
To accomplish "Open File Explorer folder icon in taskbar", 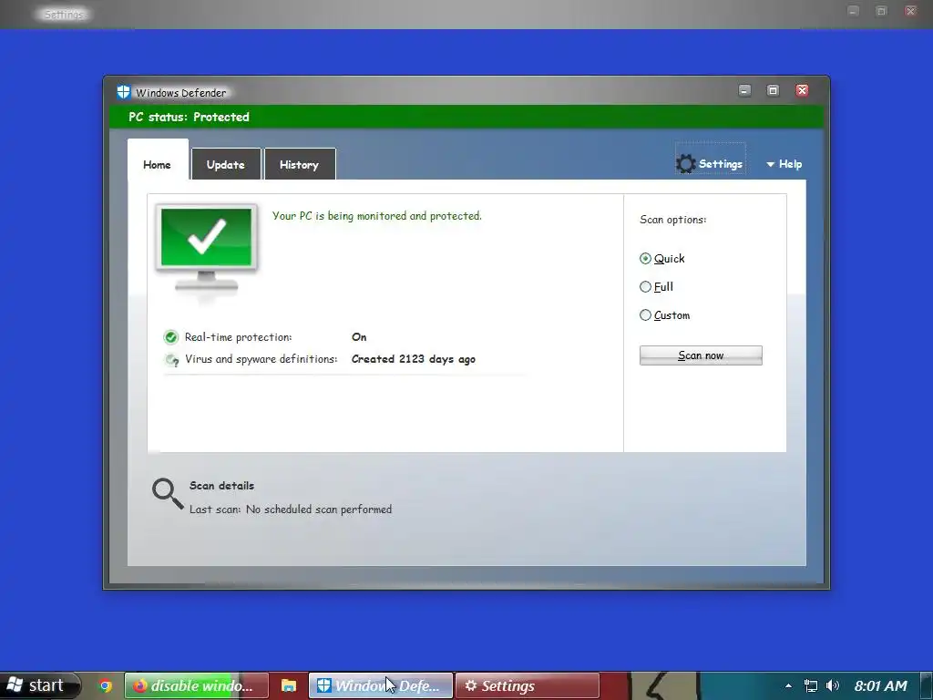I will 289,685.
